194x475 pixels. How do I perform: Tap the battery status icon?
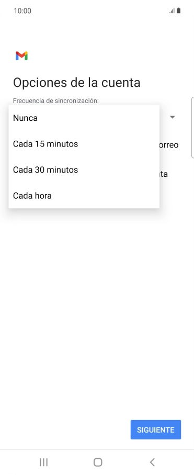[178, 10]
